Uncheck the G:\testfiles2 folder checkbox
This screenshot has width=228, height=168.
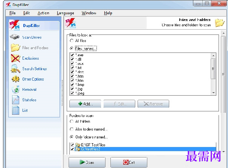click(x=72, y=149)
